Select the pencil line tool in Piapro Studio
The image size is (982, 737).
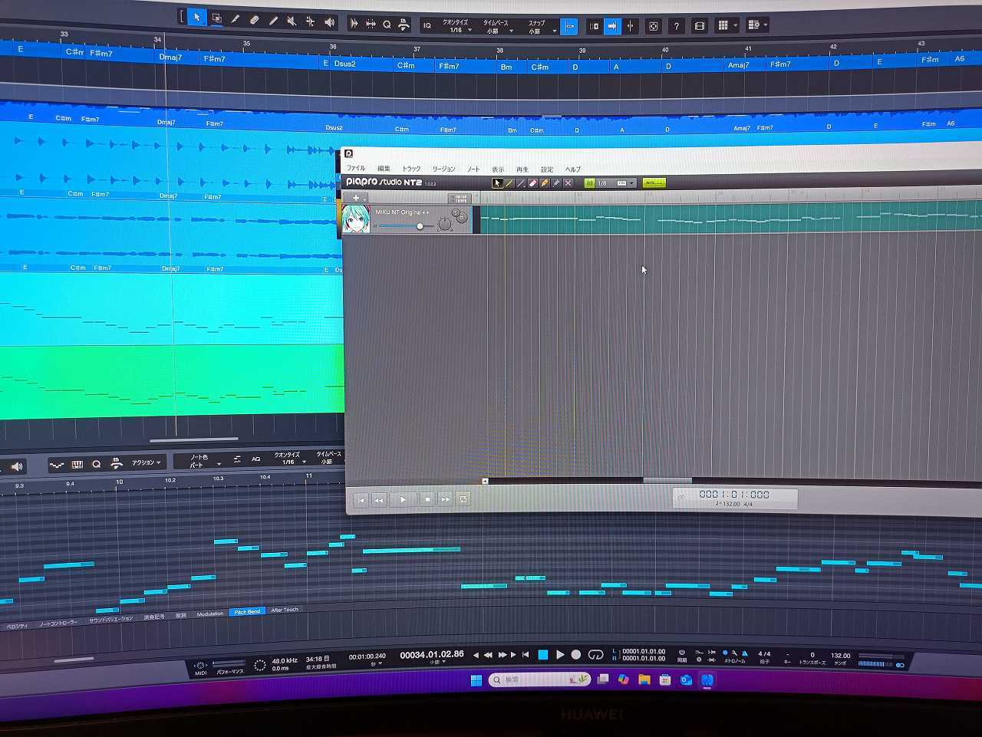[x=509, y=183]
